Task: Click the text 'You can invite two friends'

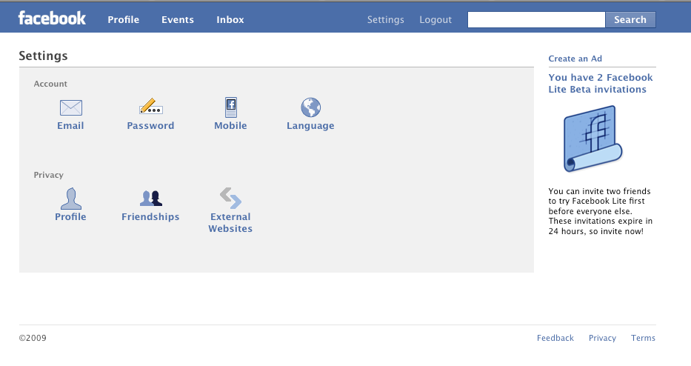Action: pos(599,191)
